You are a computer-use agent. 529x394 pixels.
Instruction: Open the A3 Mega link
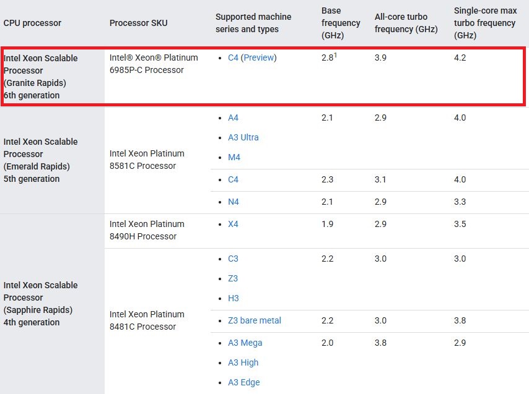[x=245, y=343]
